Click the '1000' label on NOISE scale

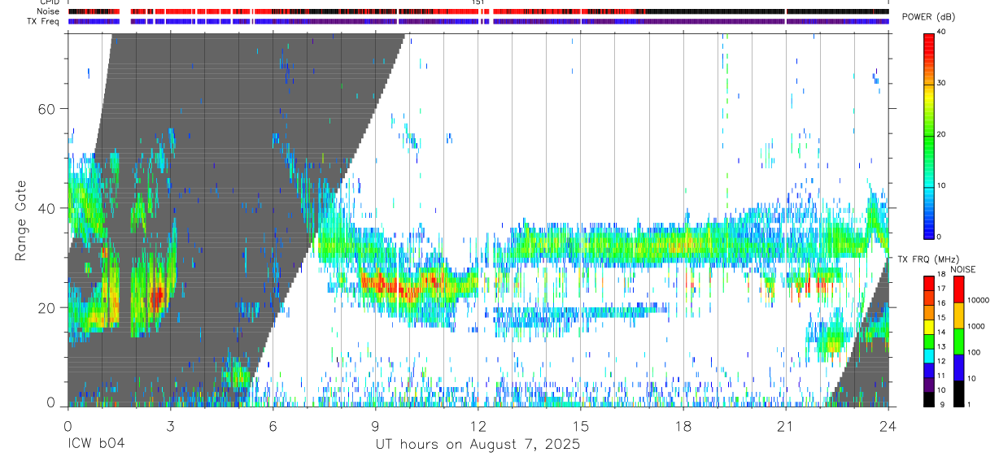point(975,326)
